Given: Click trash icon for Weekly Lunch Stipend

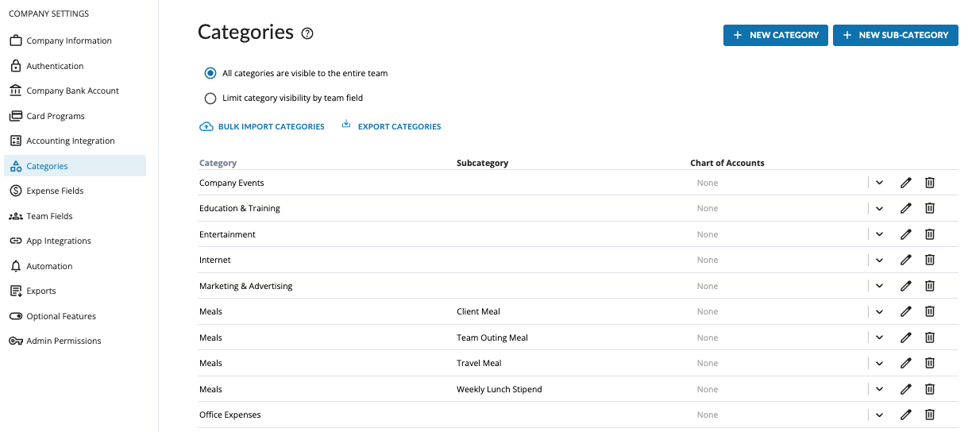Looking at the screenshot, I should click(930, 389).
